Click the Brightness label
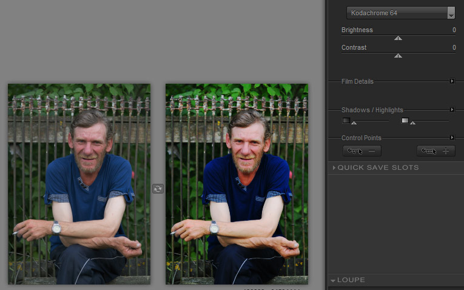Screen dimensions: 464x290 click(x=357, y=30)
